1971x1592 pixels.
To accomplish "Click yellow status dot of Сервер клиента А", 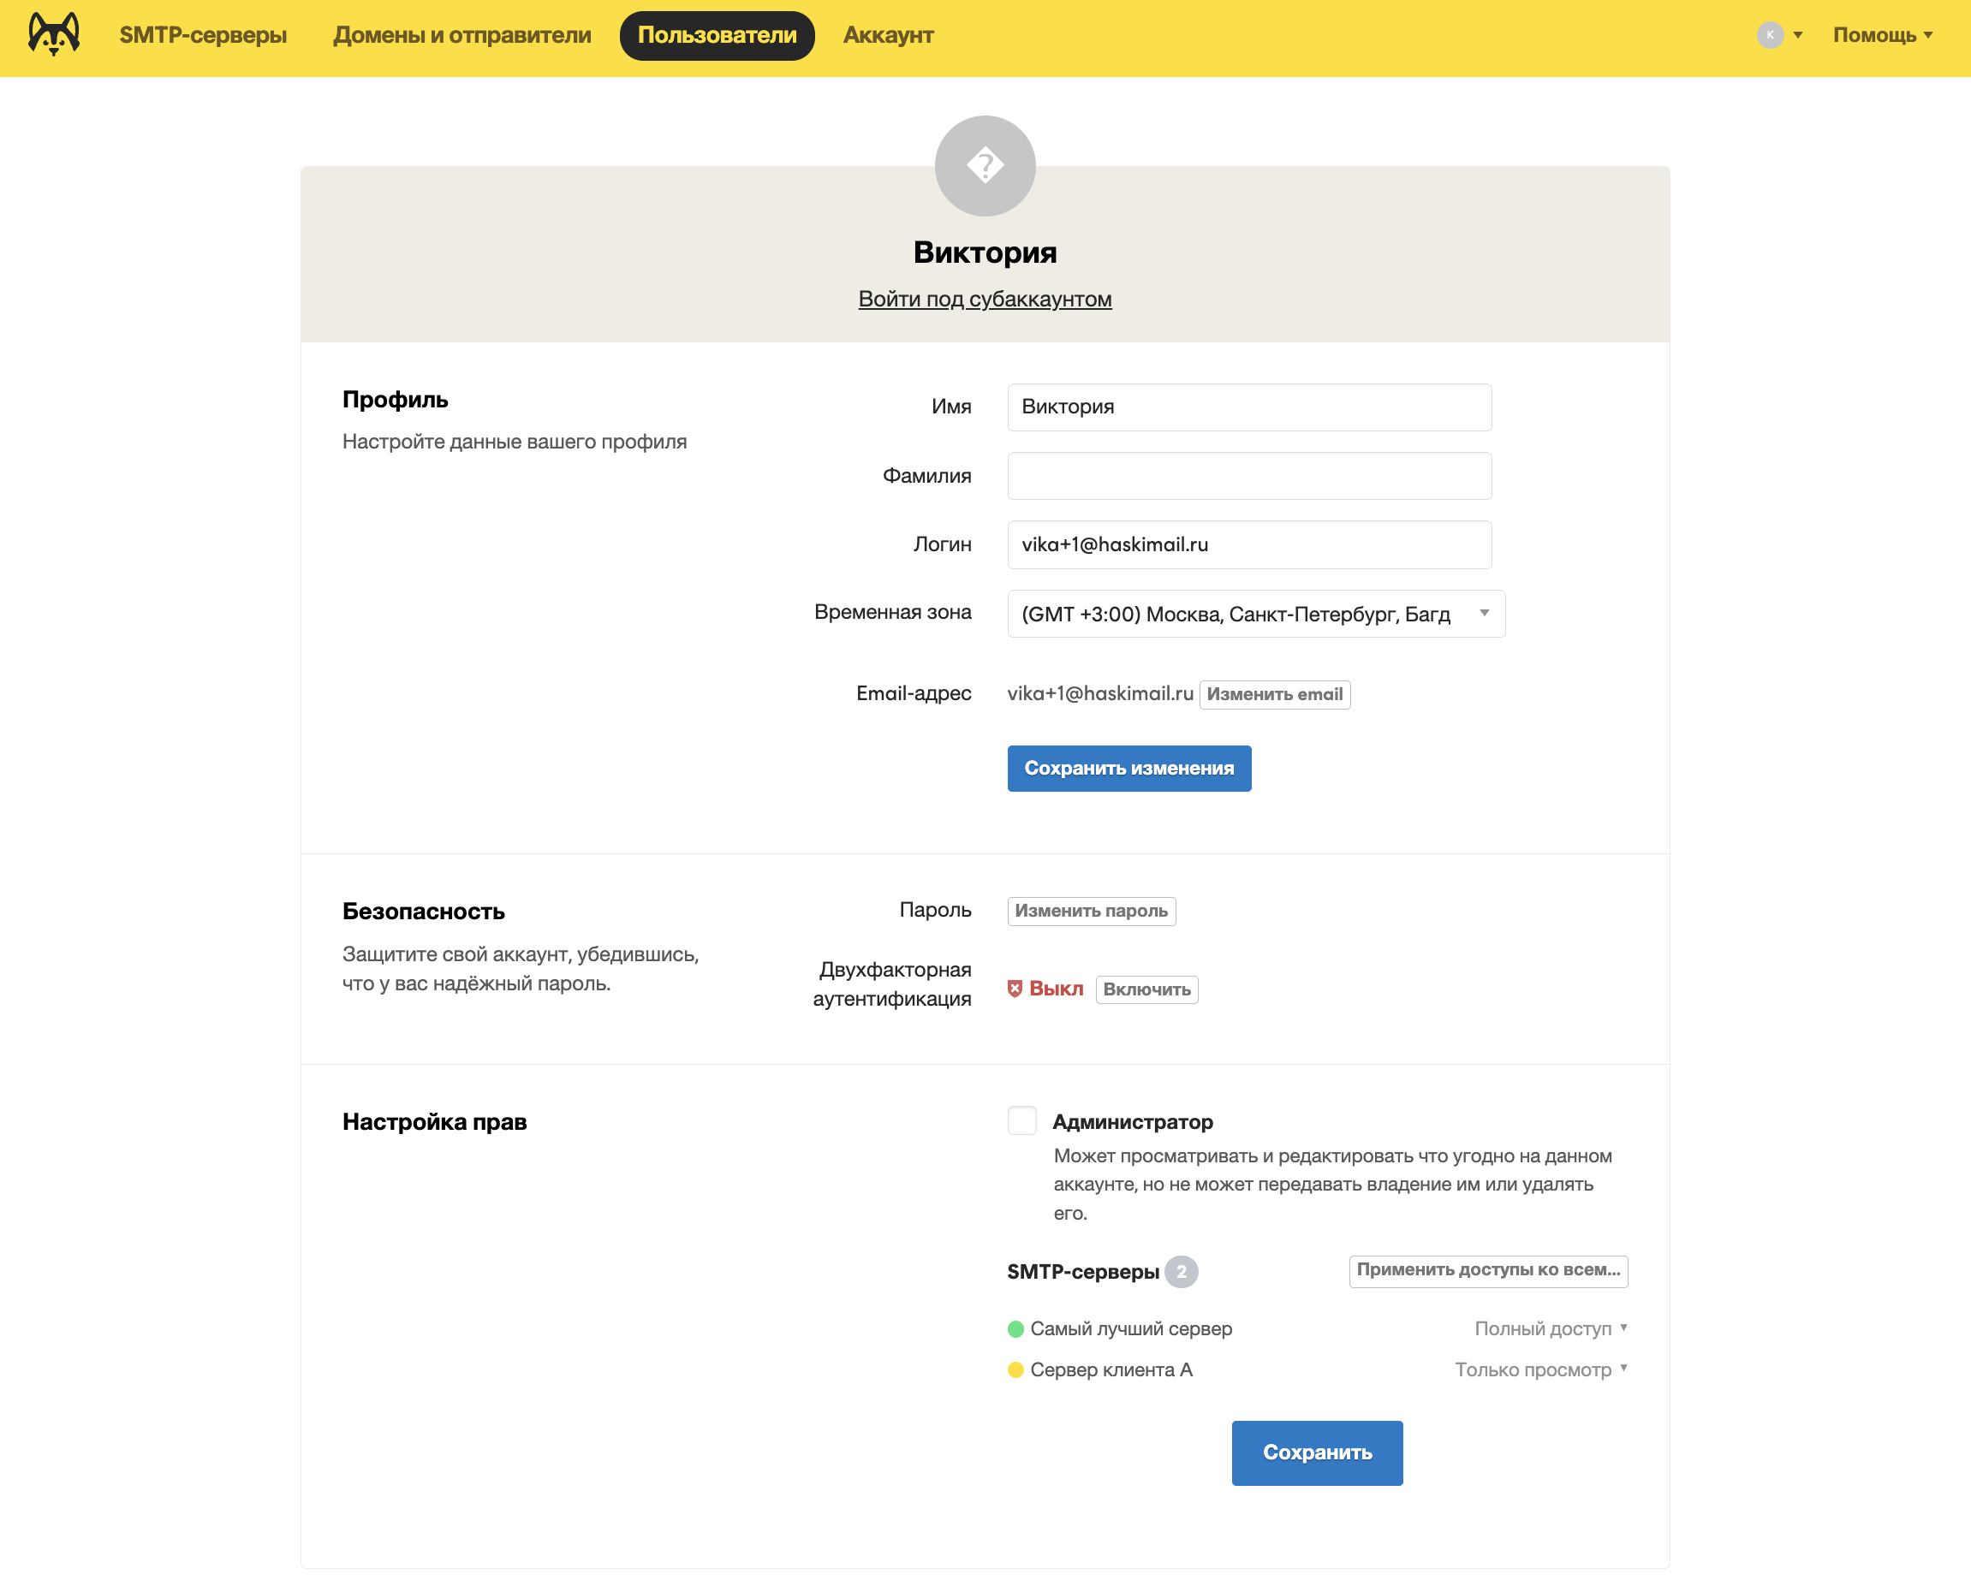I will coord(1015,1370).
